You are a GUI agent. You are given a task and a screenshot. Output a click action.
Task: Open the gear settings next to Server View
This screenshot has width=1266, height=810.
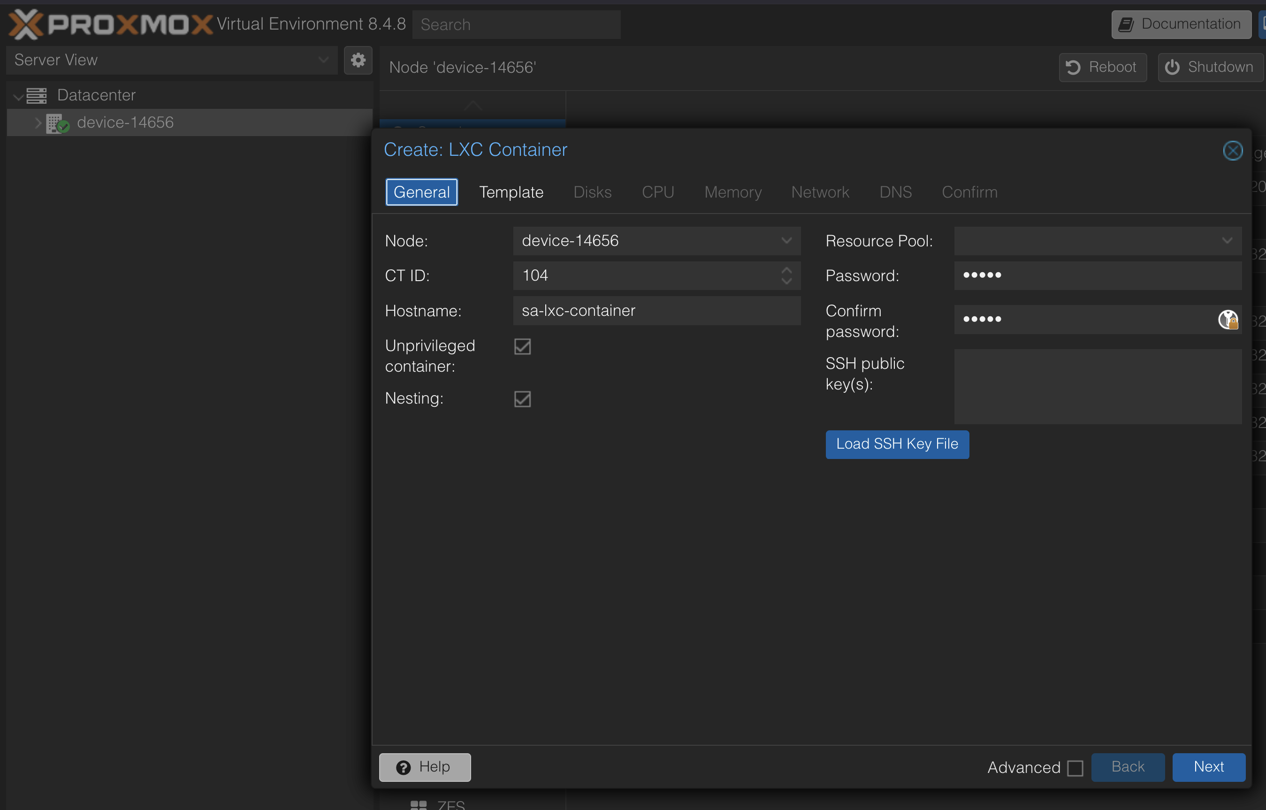[358, 60]
